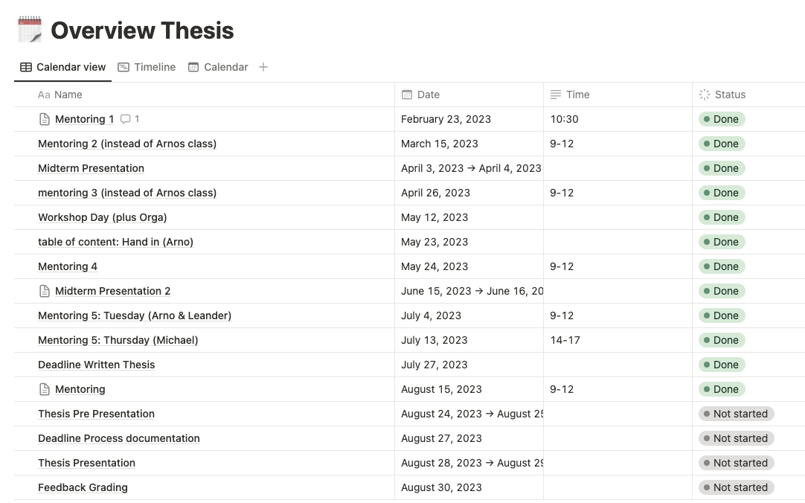The height and width of the screenshot is (503, 805).
Task: Click the Timeline view icon
Action: pos(124,67)
